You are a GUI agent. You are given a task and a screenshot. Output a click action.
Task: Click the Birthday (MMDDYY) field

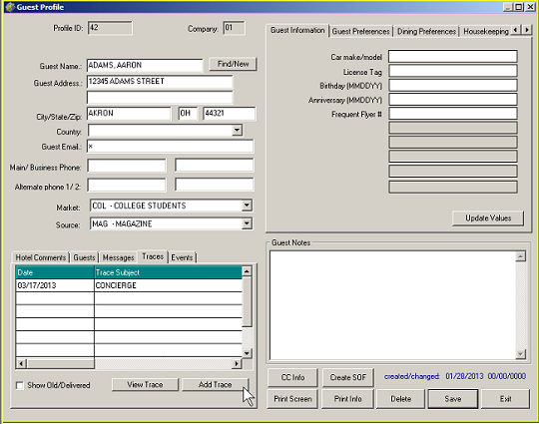[453, 85]
